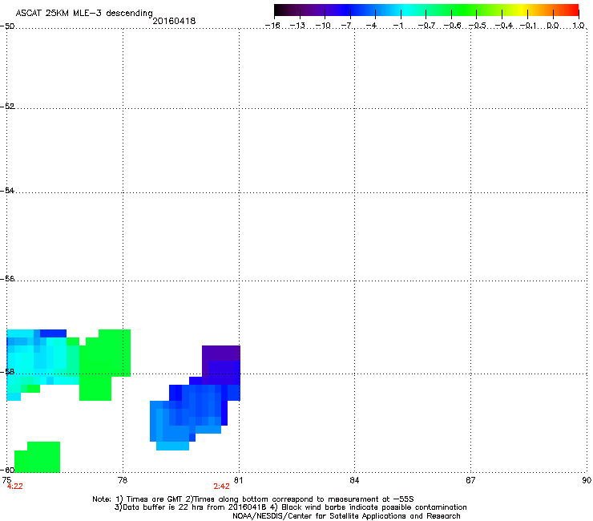Click longitude axis label "87"
The image size is (593, 521).
coord(470,480)
